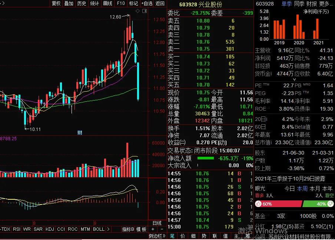Screen dimensions: 335x240
Task: Open the 侧边栏 sidebar expander
Action: point(157,236)
